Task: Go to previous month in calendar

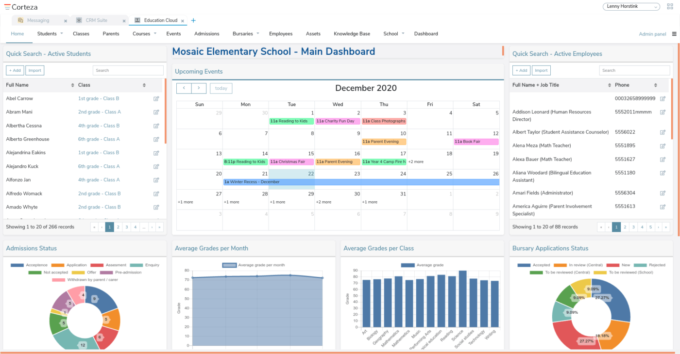Action: point(184,88)
